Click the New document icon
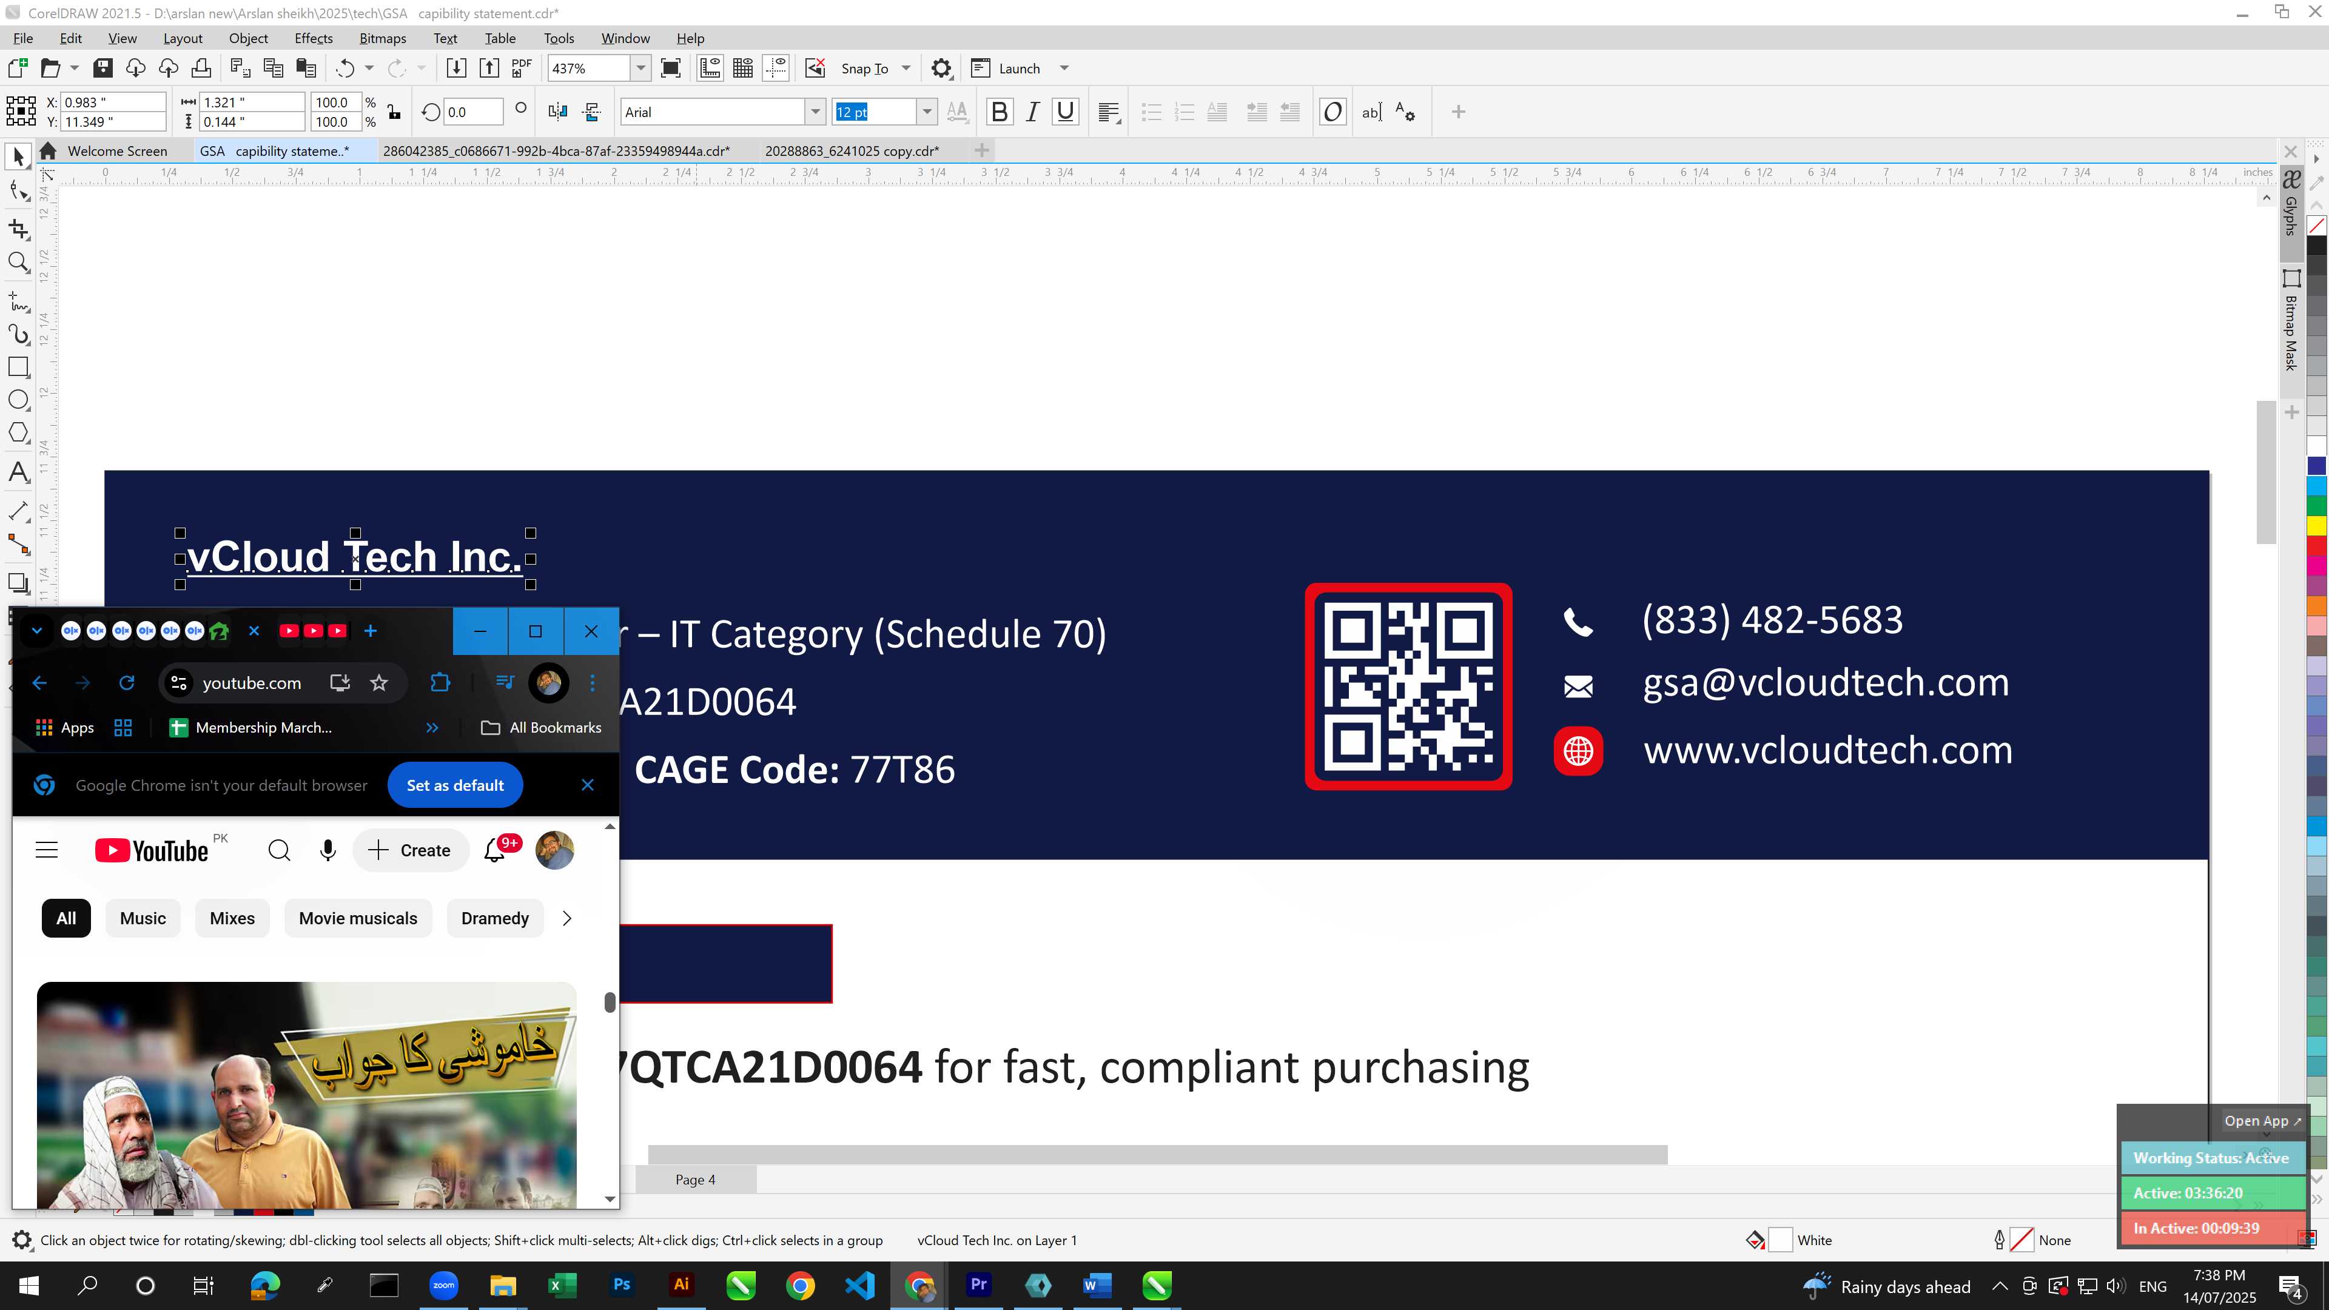Viewport: 2329px width, 1310px height. tap(18, 68)
